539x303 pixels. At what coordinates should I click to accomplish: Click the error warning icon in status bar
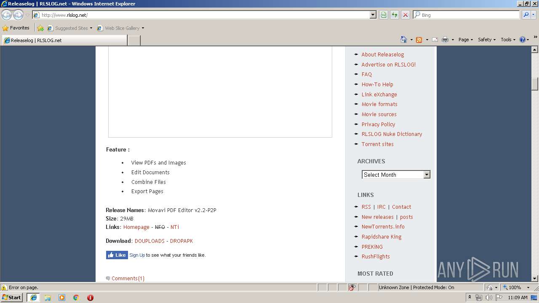(4, 287)
